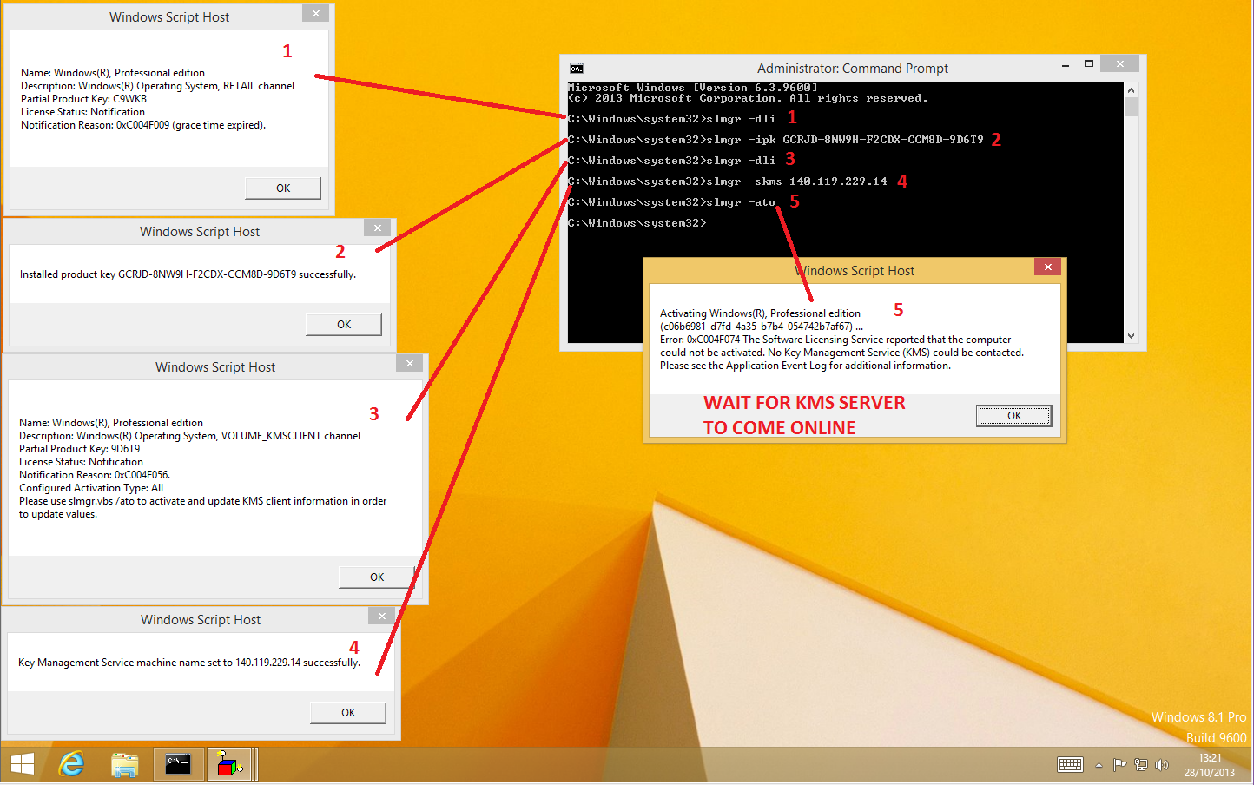The width and height of the screenshot is (1254, 785).
Task: Click OK in the Installed product key dialog
Action: (344, 325)
